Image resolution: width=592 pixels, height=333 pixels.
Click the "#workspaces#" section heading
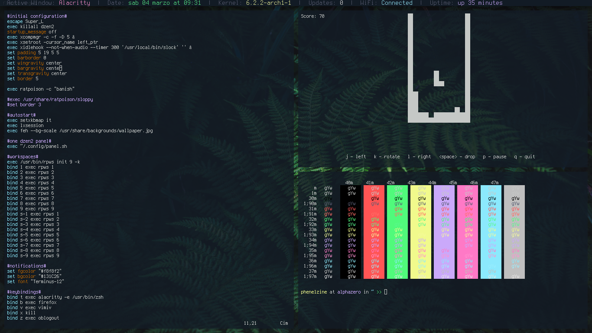pos(23,157)
